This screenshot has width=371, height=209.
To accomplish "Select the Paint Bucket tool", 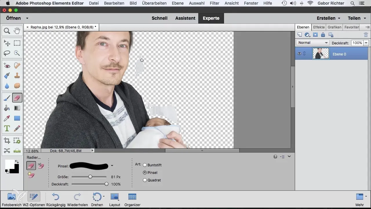I will 7,108.
